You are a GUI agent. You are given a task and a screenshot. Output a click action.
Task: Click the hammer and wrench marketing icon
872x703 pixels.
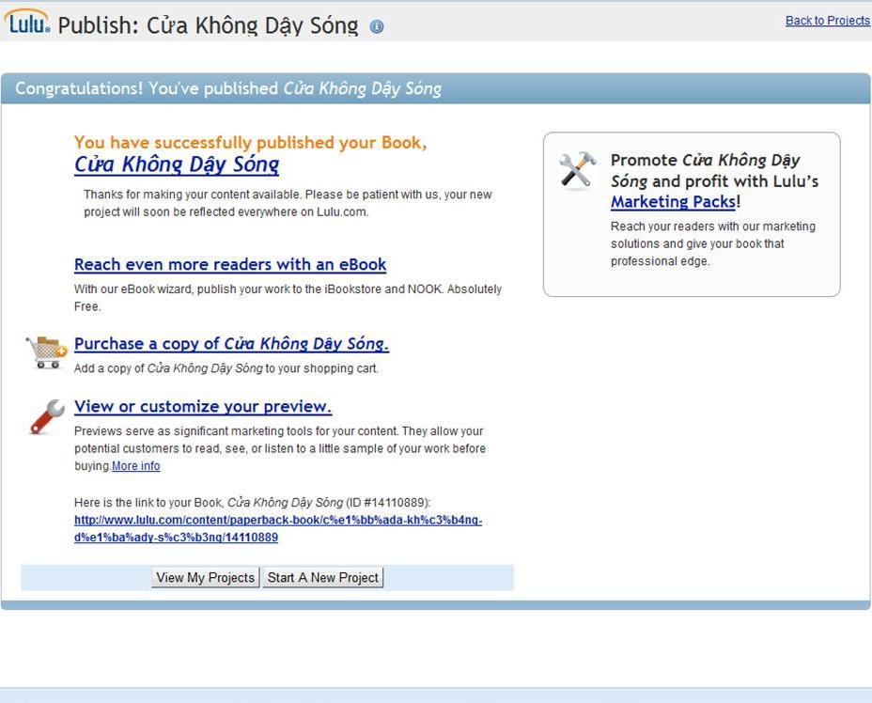(x=577, y=169)
